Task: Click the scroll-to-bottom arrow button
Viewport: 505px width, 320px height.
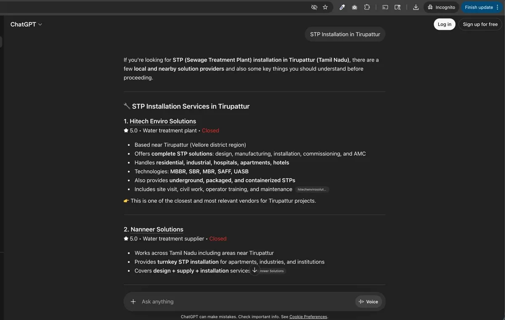Action: (255, 270)
